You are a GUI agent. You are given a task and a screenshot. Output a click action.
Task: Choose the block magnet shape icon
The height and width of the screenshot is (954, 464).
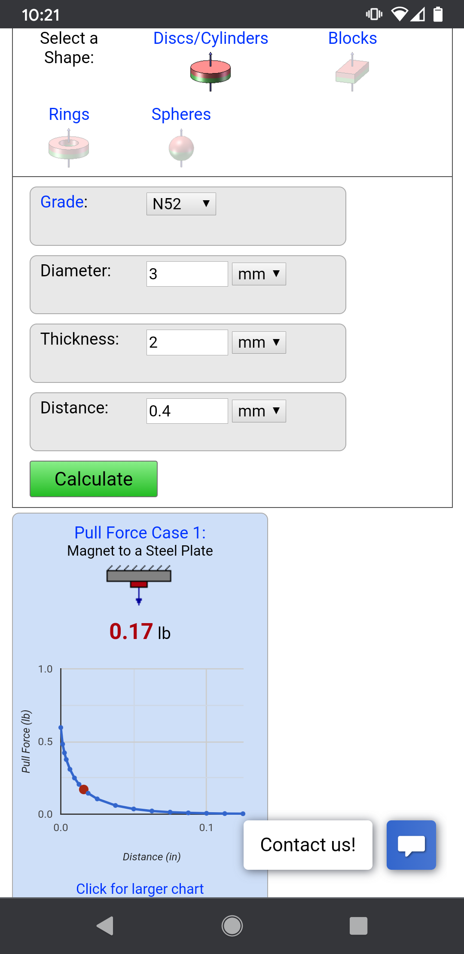pyautogui.click(x=352, y=72)
